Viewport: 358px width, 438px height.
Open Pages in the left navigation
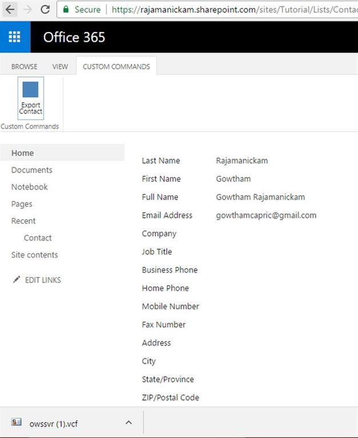point(22,204)
